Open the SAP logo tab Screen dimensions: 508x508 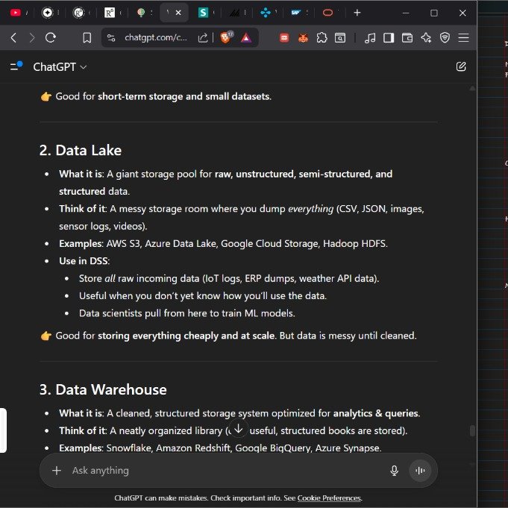[296, 13]
